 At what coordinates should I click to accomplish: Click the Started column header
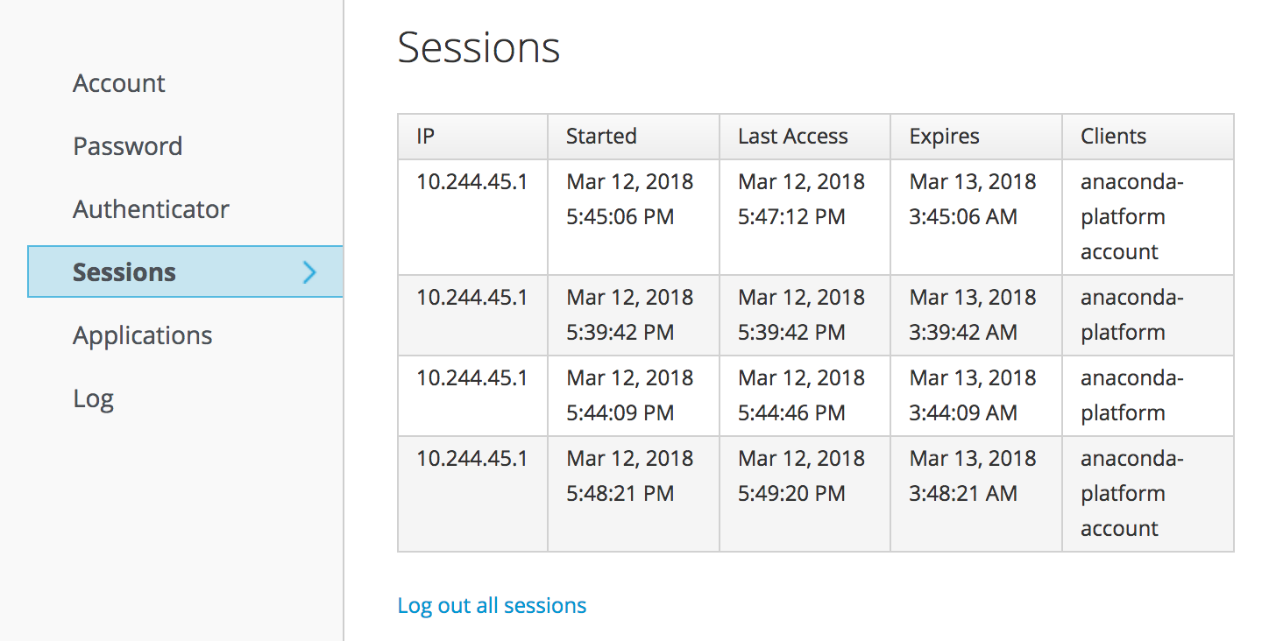(x=601, y=137)
